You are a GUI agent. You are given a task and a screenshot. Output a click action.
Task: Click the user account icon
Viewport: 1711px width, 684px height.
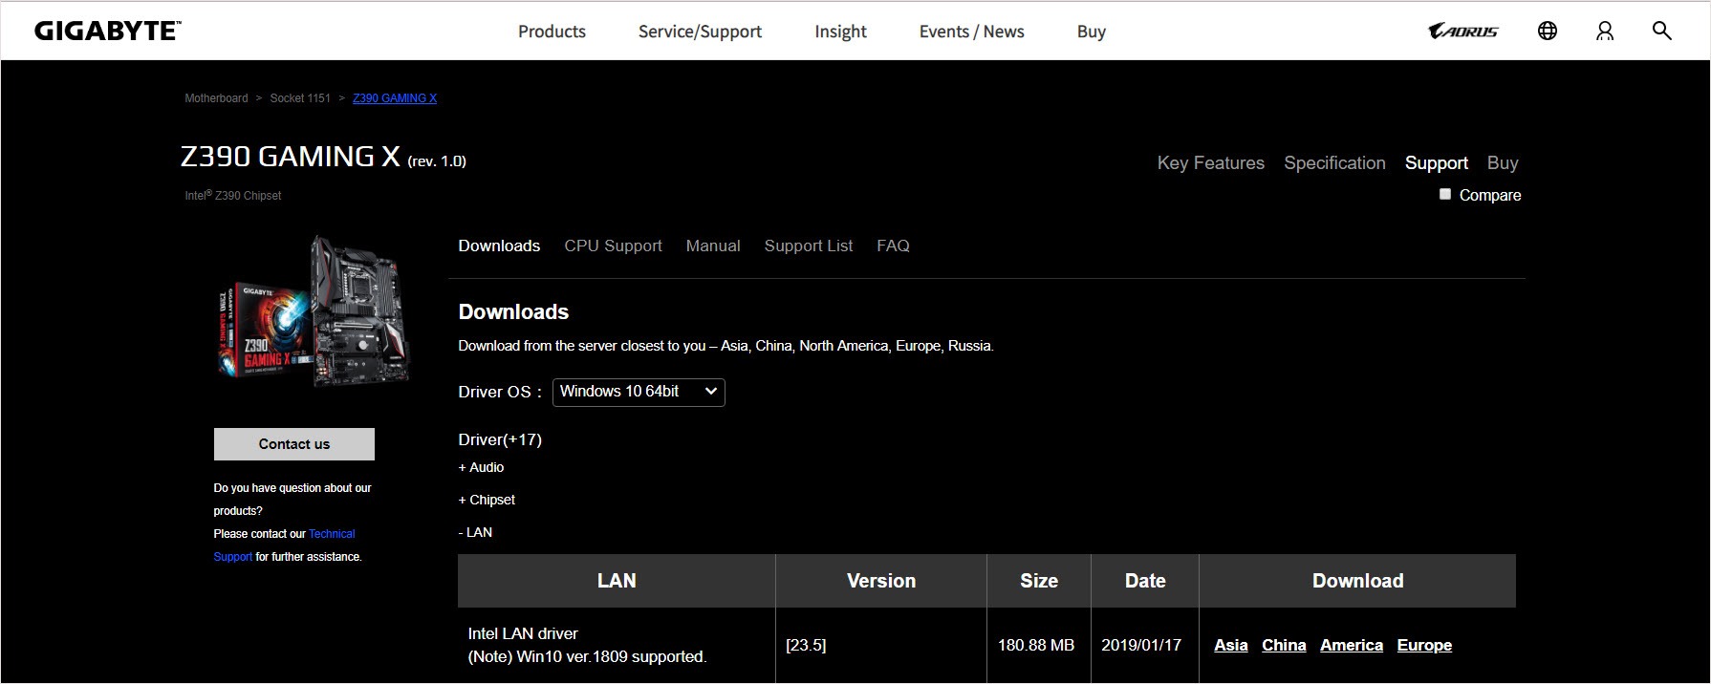click(1604, 32)
